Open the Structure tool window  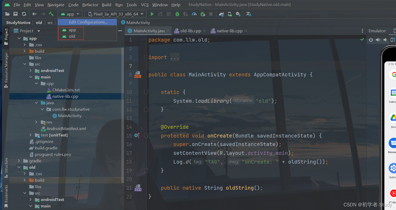click(x=6, y=168)
